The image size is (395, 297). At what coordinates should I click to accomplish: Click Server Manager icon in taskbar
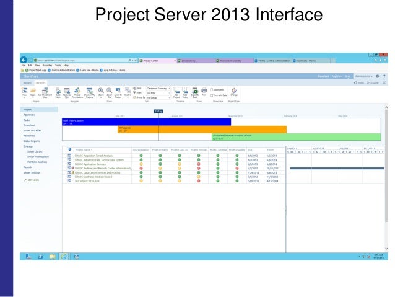[28, 256]
